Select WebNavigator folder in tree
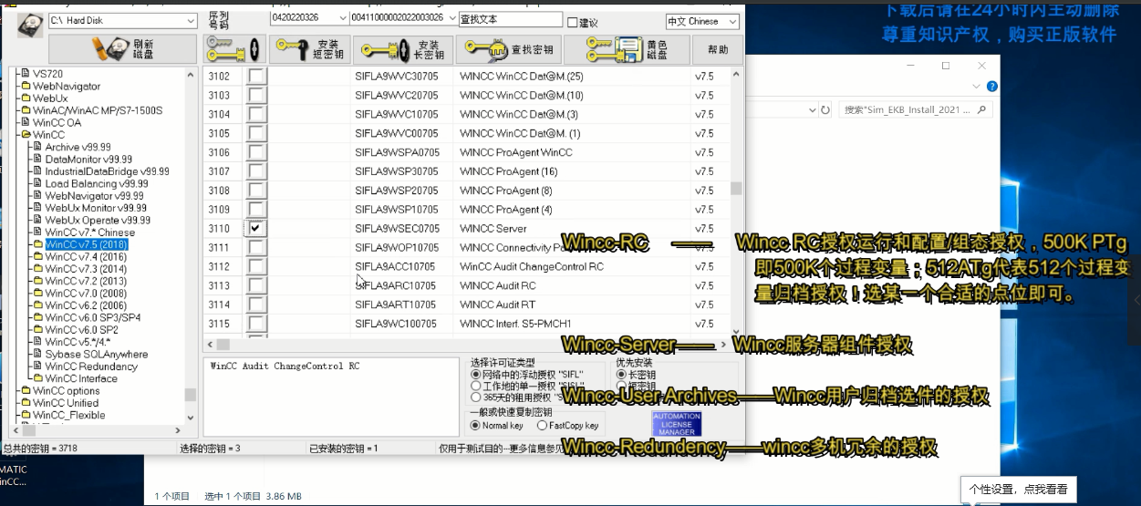This screenshot has width=1141, height=506. tap(67, 86)
